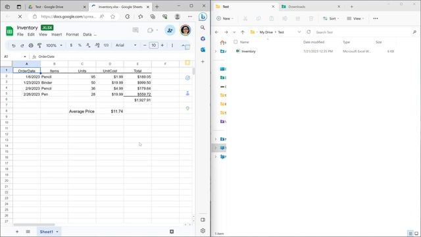Click the Google Sheets home logo
Screen dimensions: 421x237
pyautogui.click(x=9, y=31)
